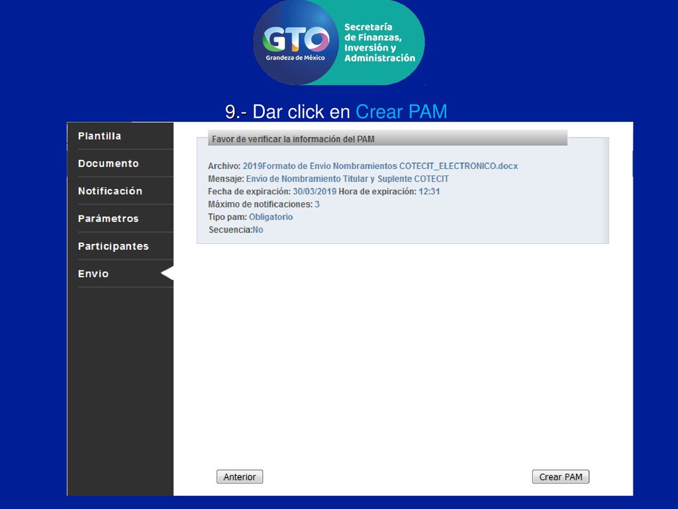This screenshot has width=678, height=509.
Task: Click the heading Favor de verificar la información del PAM
Action: pyautogui.click(x=293, y=139)
